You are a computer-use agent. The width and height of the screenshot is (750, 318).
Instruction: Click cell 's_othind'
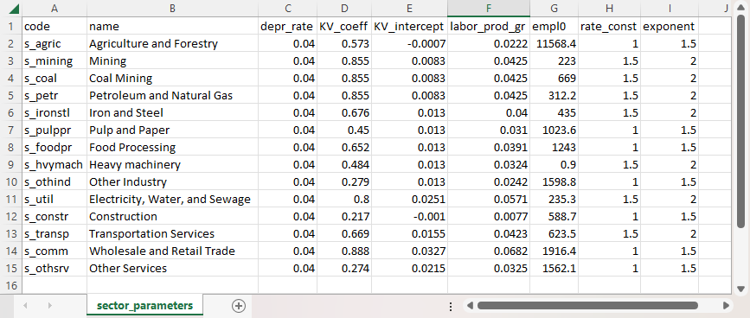coord(54,182)
